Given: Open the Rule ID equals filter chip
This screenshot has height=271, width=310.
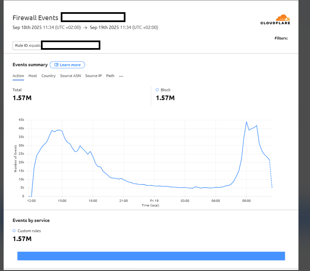Looking at the screenshot, I should (27, 45).
